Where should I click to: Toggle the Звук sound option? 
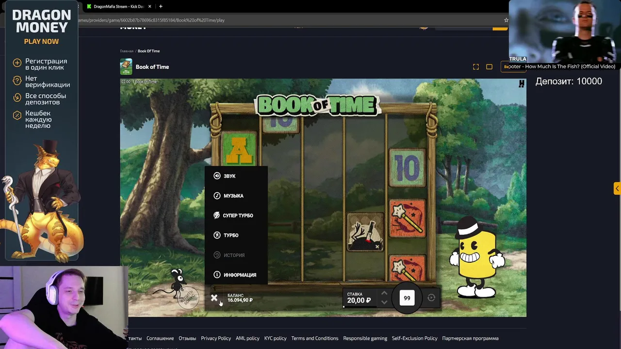click(225, 176)
